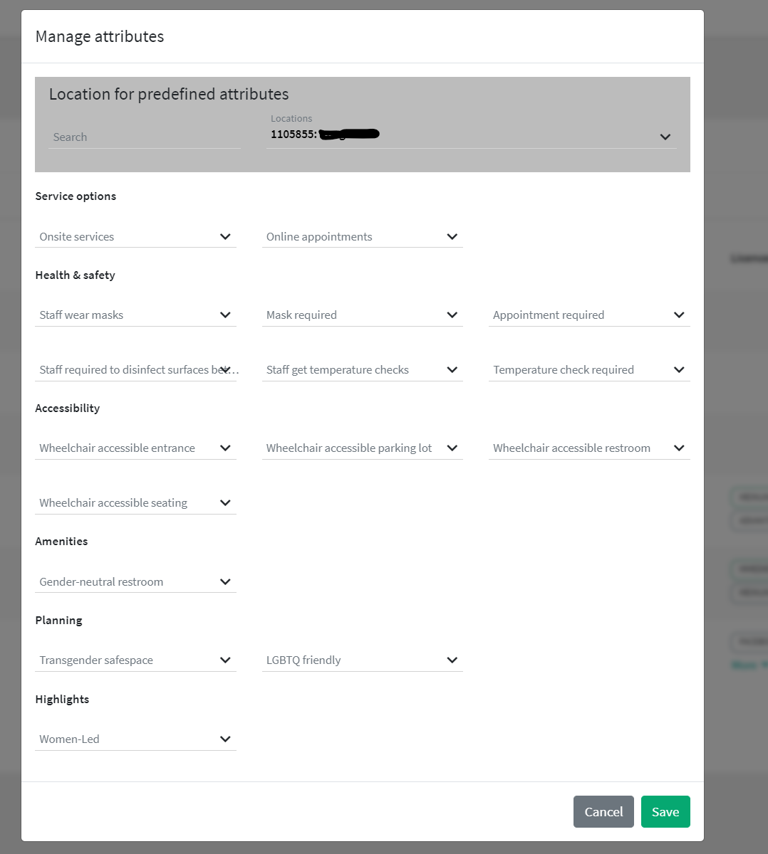Screen dimensions: 768x854
Task: Expand Temperature check required dropdown
Action: [588, 370]
